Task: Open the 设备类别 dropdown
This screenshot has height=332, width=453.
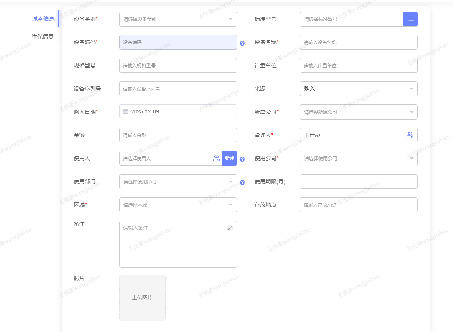Action: (x=178, y=19)
